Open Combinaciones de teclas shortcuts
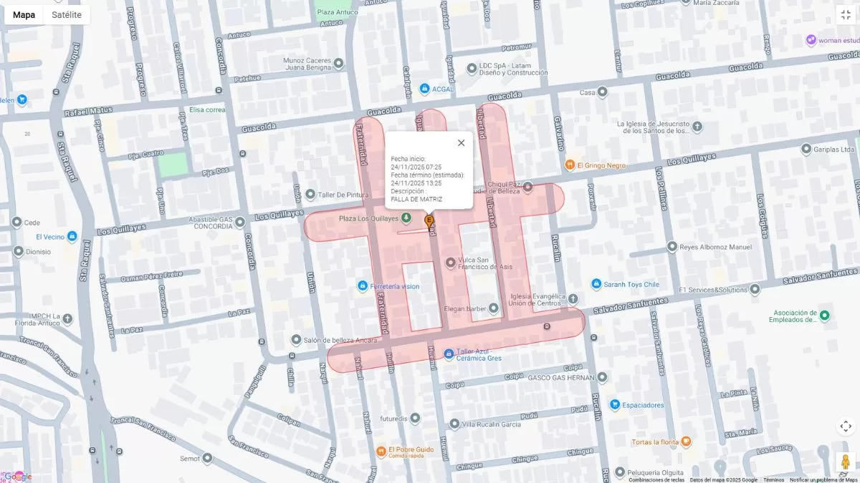860x483 pixels. point(656,479)
